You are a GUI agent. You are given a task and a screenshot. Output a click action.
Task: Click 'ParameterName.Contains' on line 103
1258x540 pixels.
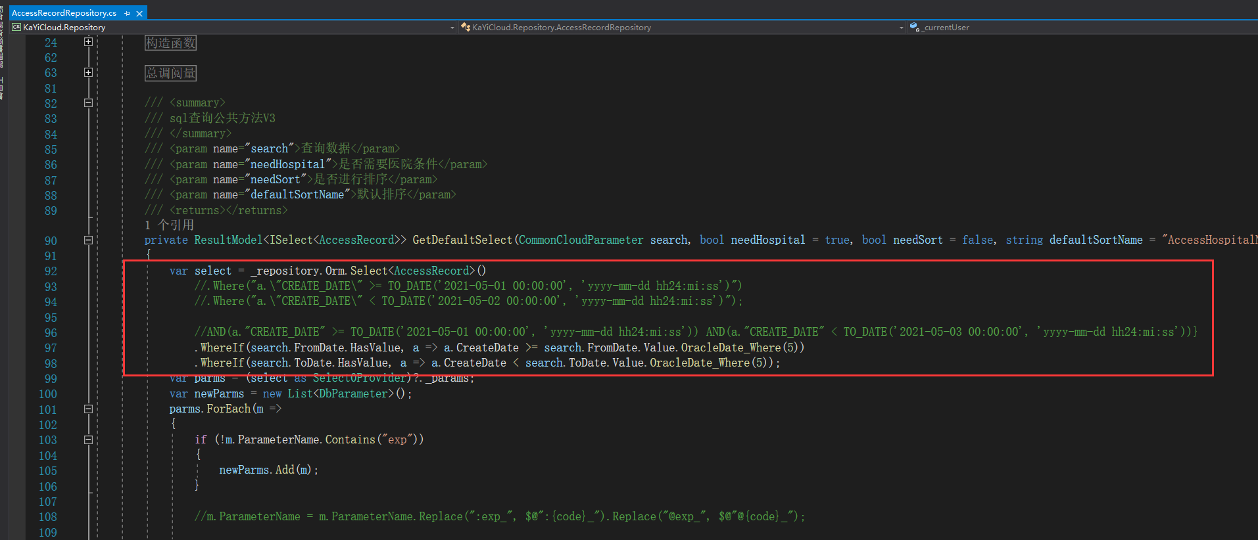coord(306,439)
